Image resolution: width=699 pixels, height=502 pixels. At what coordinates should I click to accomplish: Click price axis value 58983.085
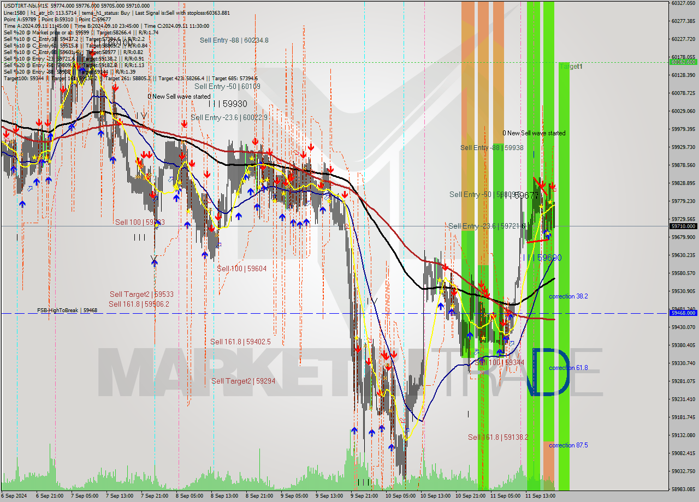click(683, 489)
